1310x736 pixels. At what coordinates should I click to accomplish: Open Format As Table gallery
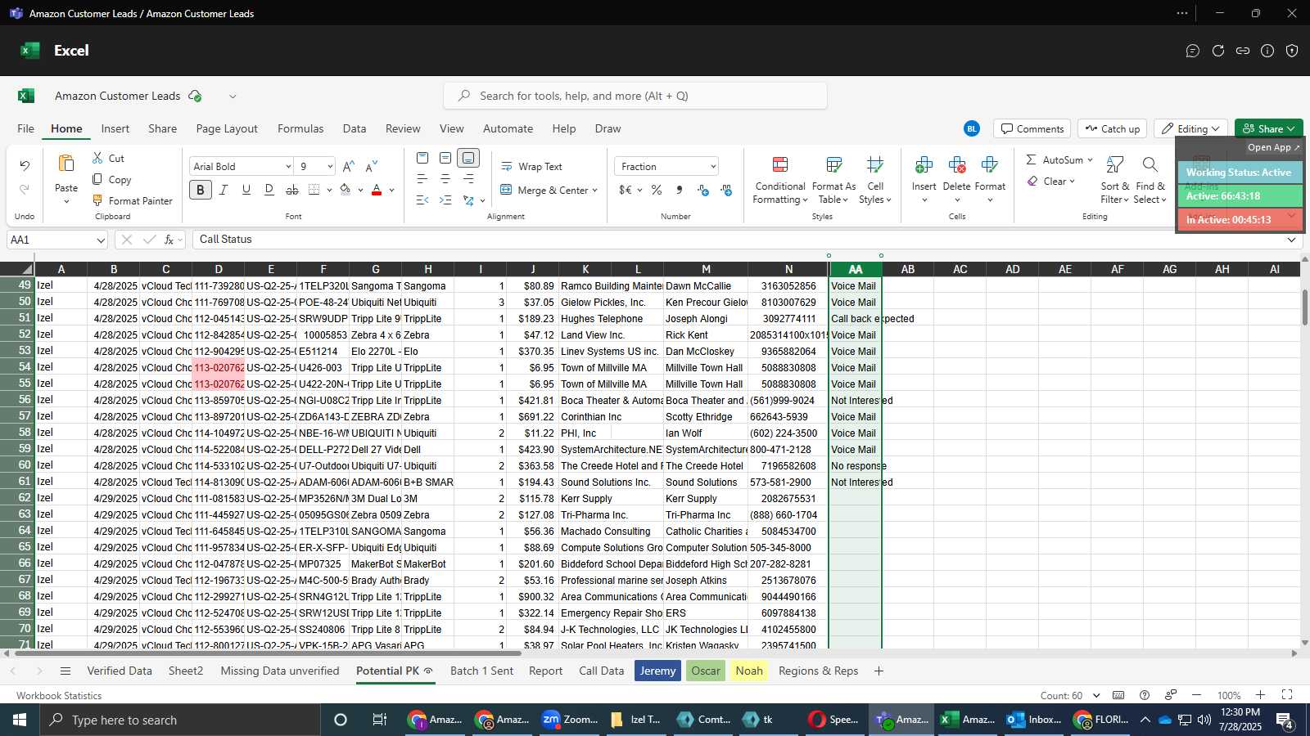[833, 181]
